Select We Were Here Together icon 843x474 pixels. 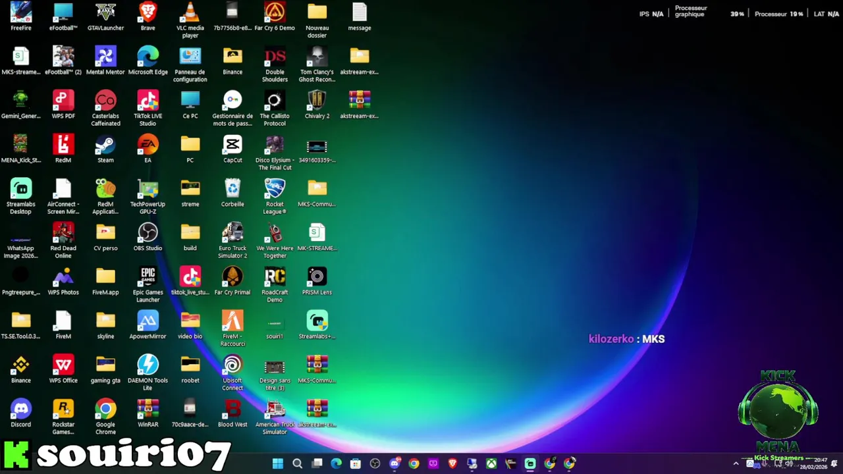[x=275, y=241]
